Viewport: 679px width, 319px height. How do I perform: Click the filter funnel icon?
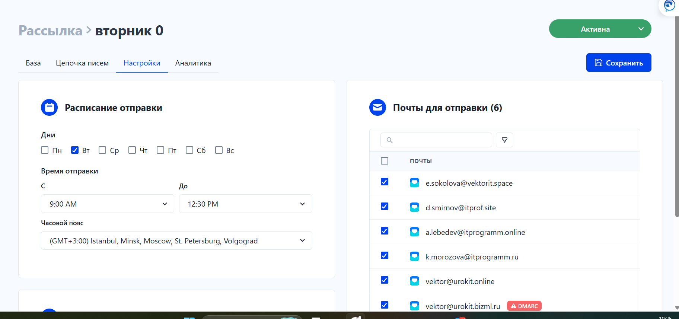coord(504,140)
